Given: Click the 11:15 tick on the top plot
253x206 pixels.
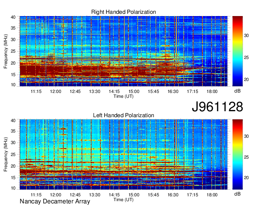Looking at the screenshot, I should (36, 91).
